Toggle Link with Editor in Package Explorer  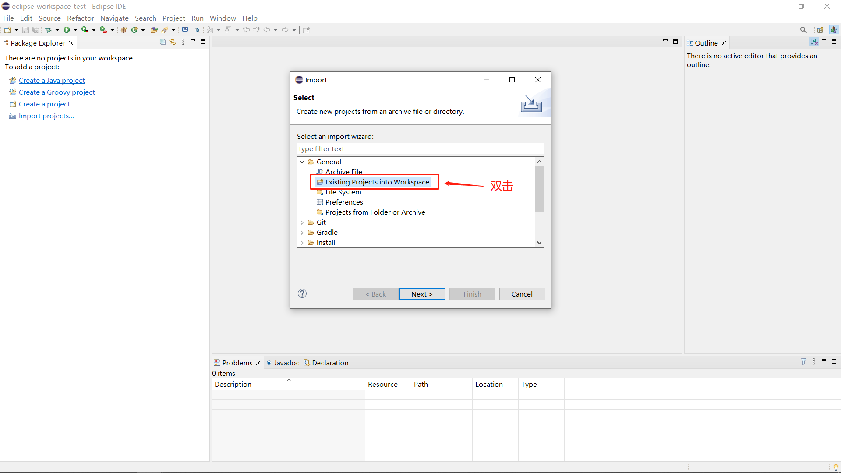173,42
